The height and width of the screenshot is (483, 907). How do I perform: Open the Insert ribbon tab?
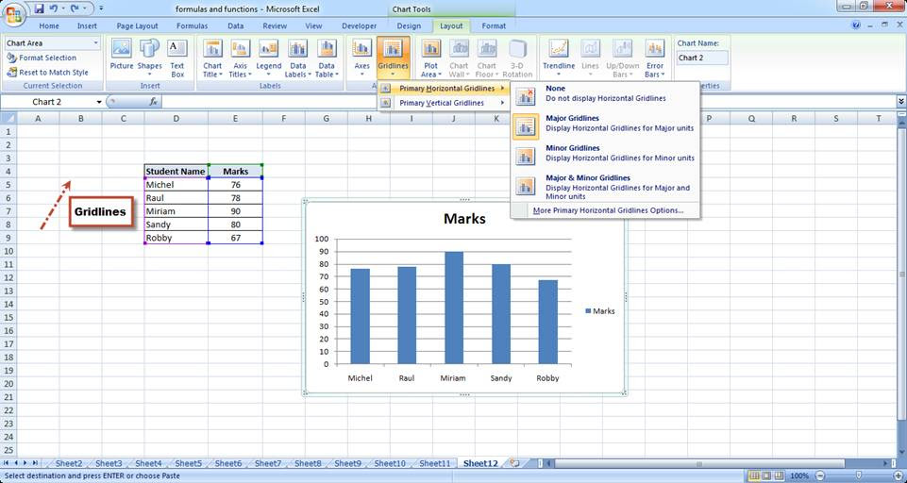[x=88, y=26]
